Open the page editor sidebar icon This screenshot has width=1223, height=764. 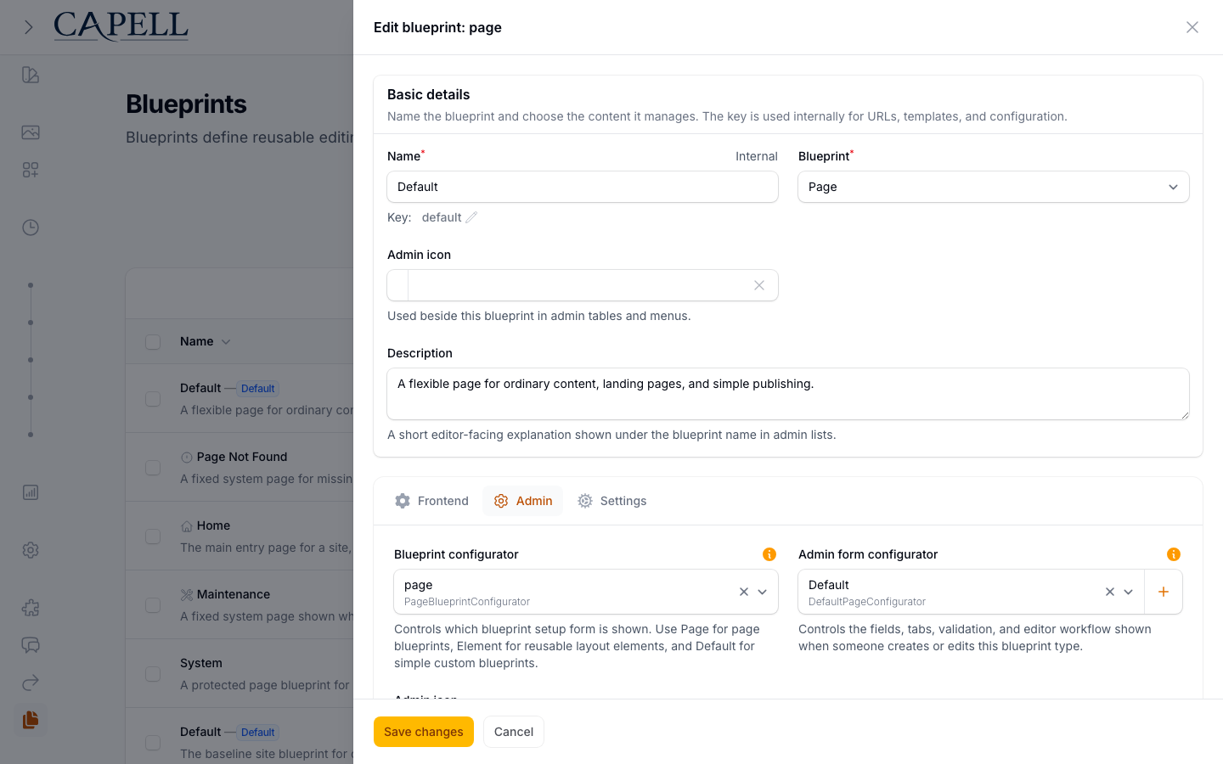pos(31,75)
